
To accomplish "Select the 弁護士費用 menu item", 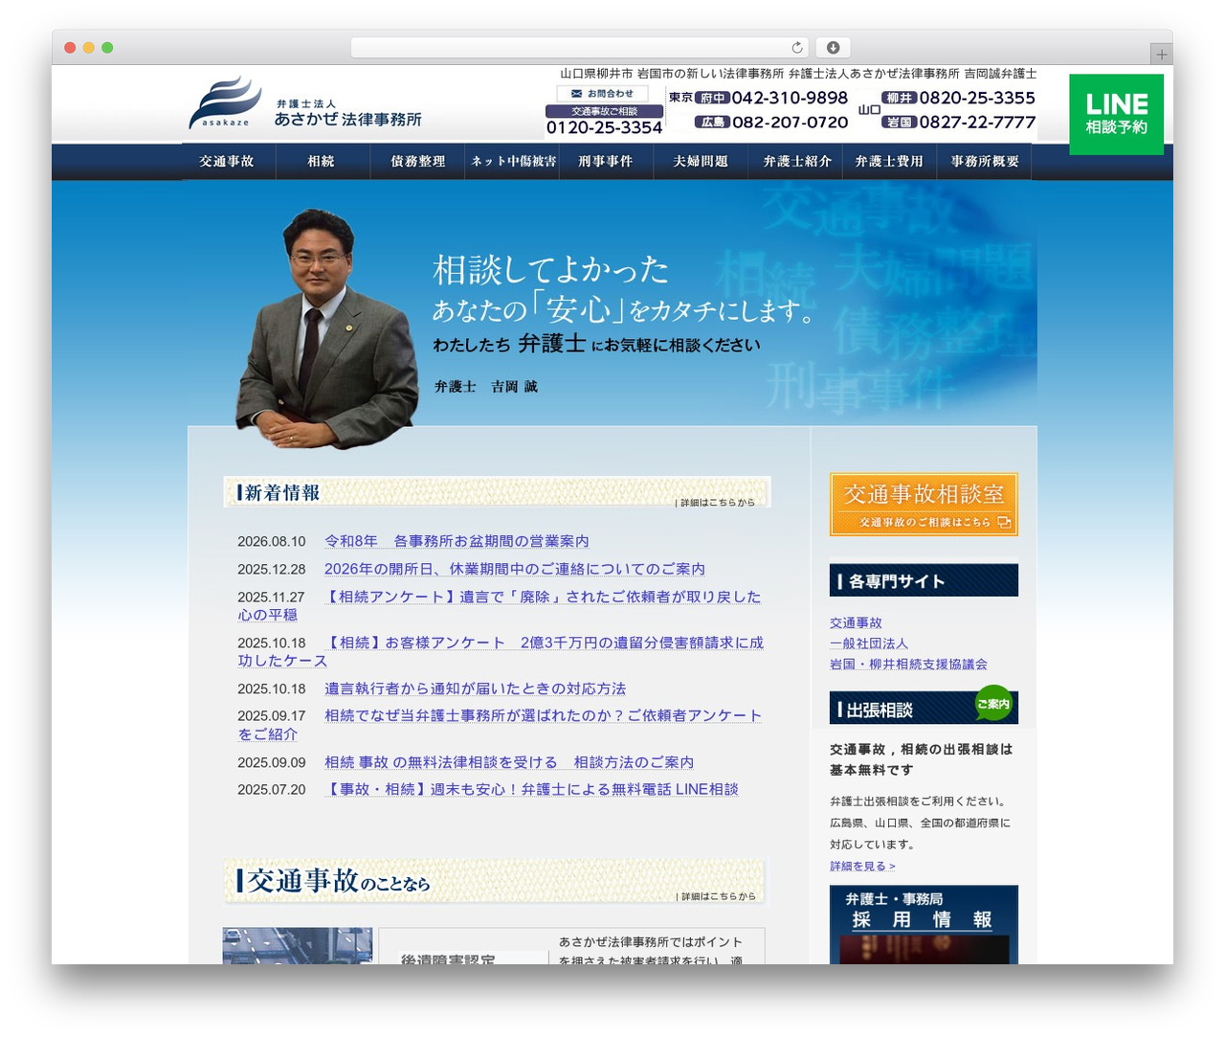I will (889, 162).
